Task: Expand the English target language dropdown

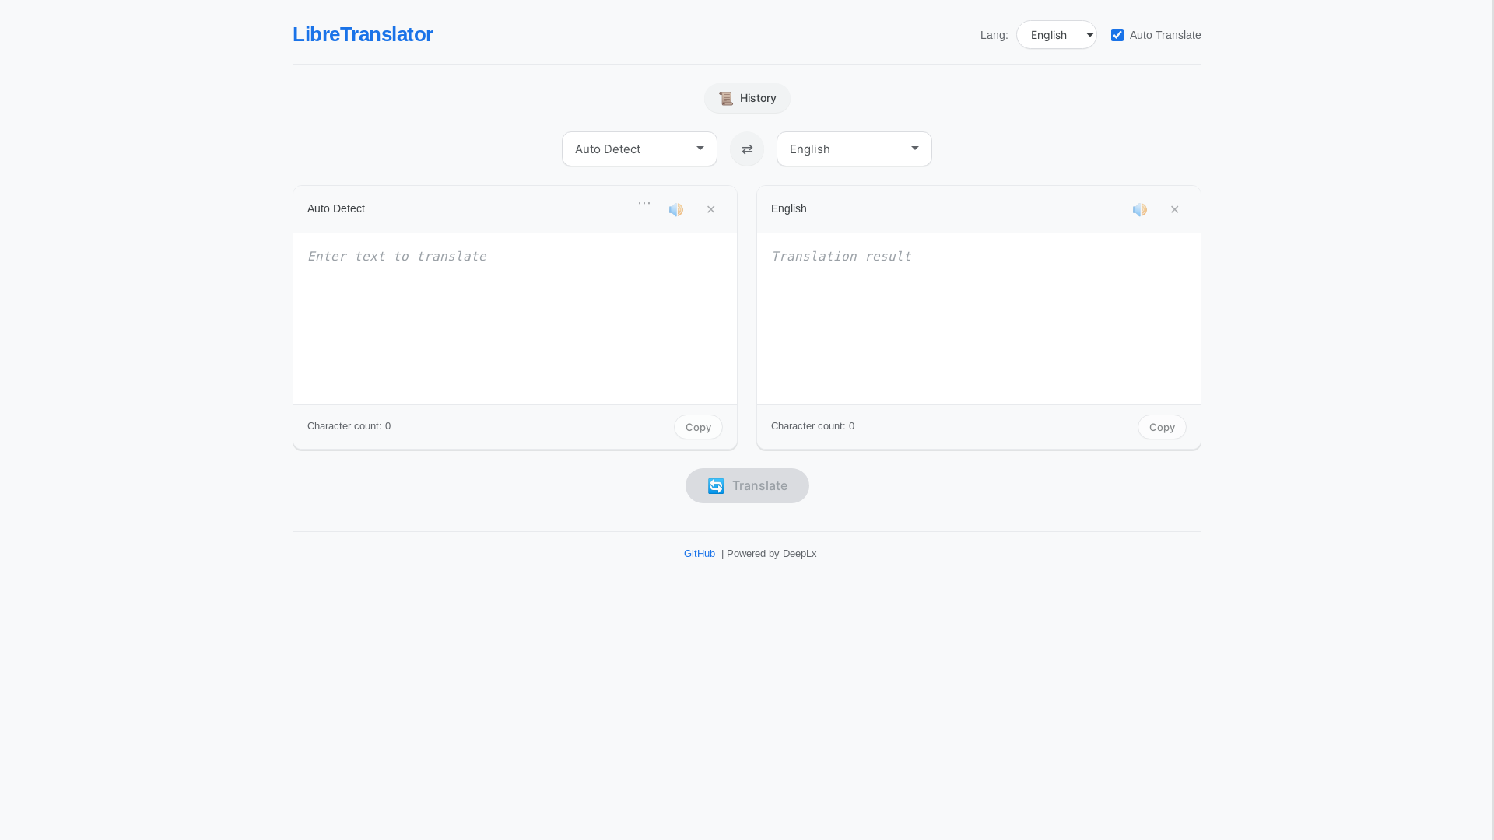Action: pyautogui.click(x=854, y=149)
